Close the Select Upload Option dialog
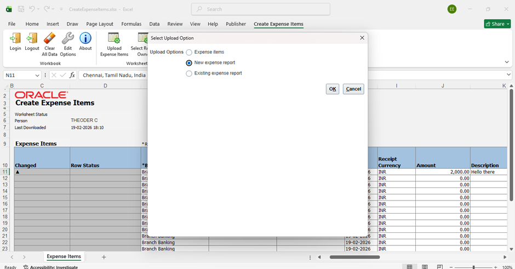515x269 pixels. pos(362,38)
